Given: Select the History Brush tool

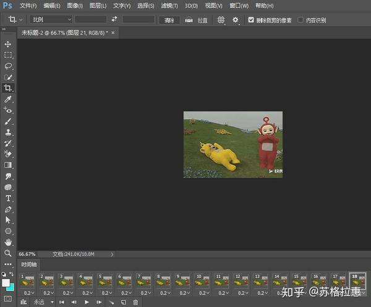Looking at the screenshot, I should pos(8,143).
